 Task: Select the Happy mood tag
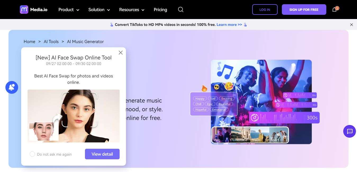(x=200, y=98)
